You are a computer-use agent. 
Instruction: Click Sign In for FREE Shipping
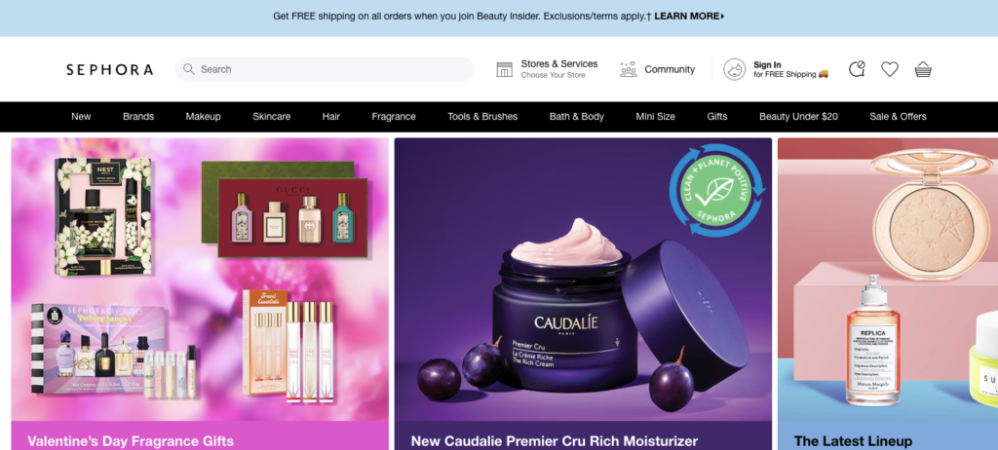pyautogui.click(x=791, y=69)
